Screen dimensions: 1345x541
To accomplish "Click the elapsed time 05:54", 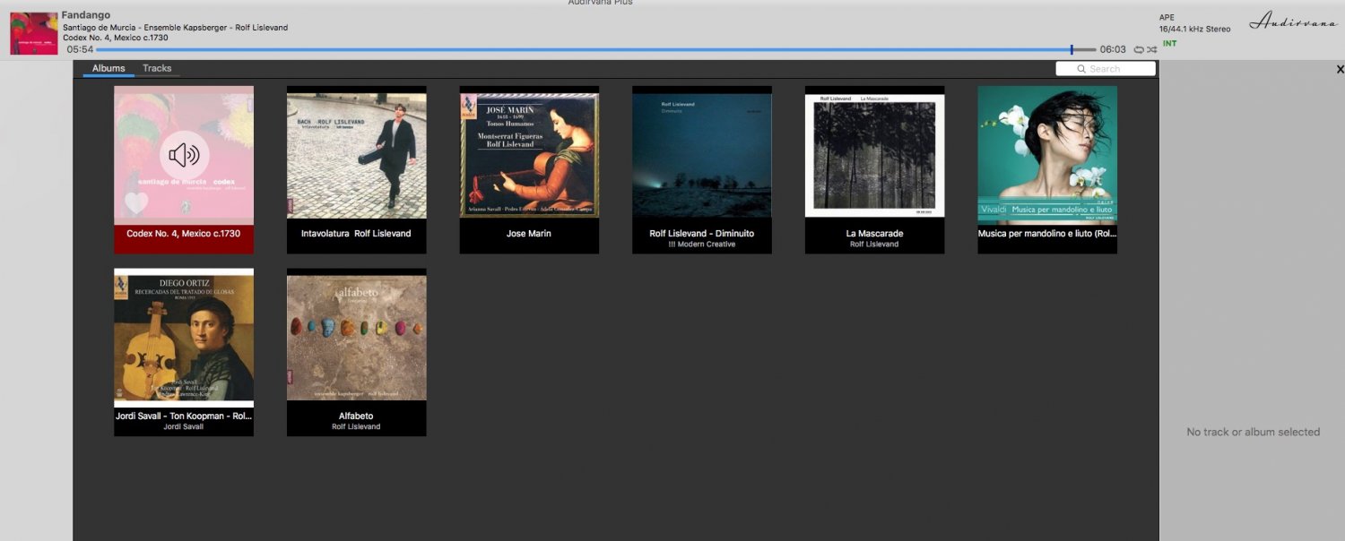I will tap(80, 49).
